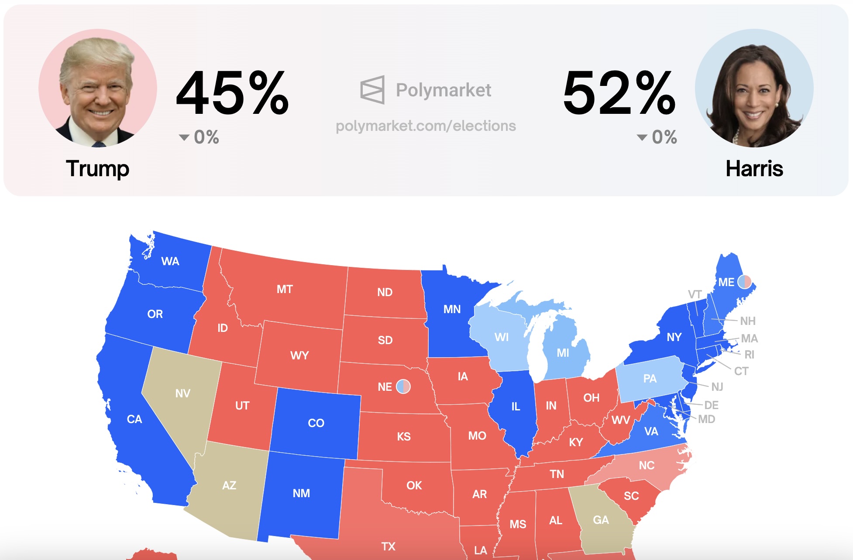Viewport: 853px width, 560px height.
Task: Select the light-blue Pennsylvania state
Action: click(x=650, y=379)
